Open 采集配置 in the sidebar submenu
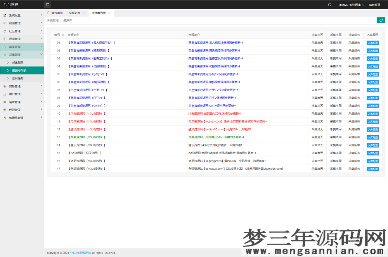 [x=18, y=63]
